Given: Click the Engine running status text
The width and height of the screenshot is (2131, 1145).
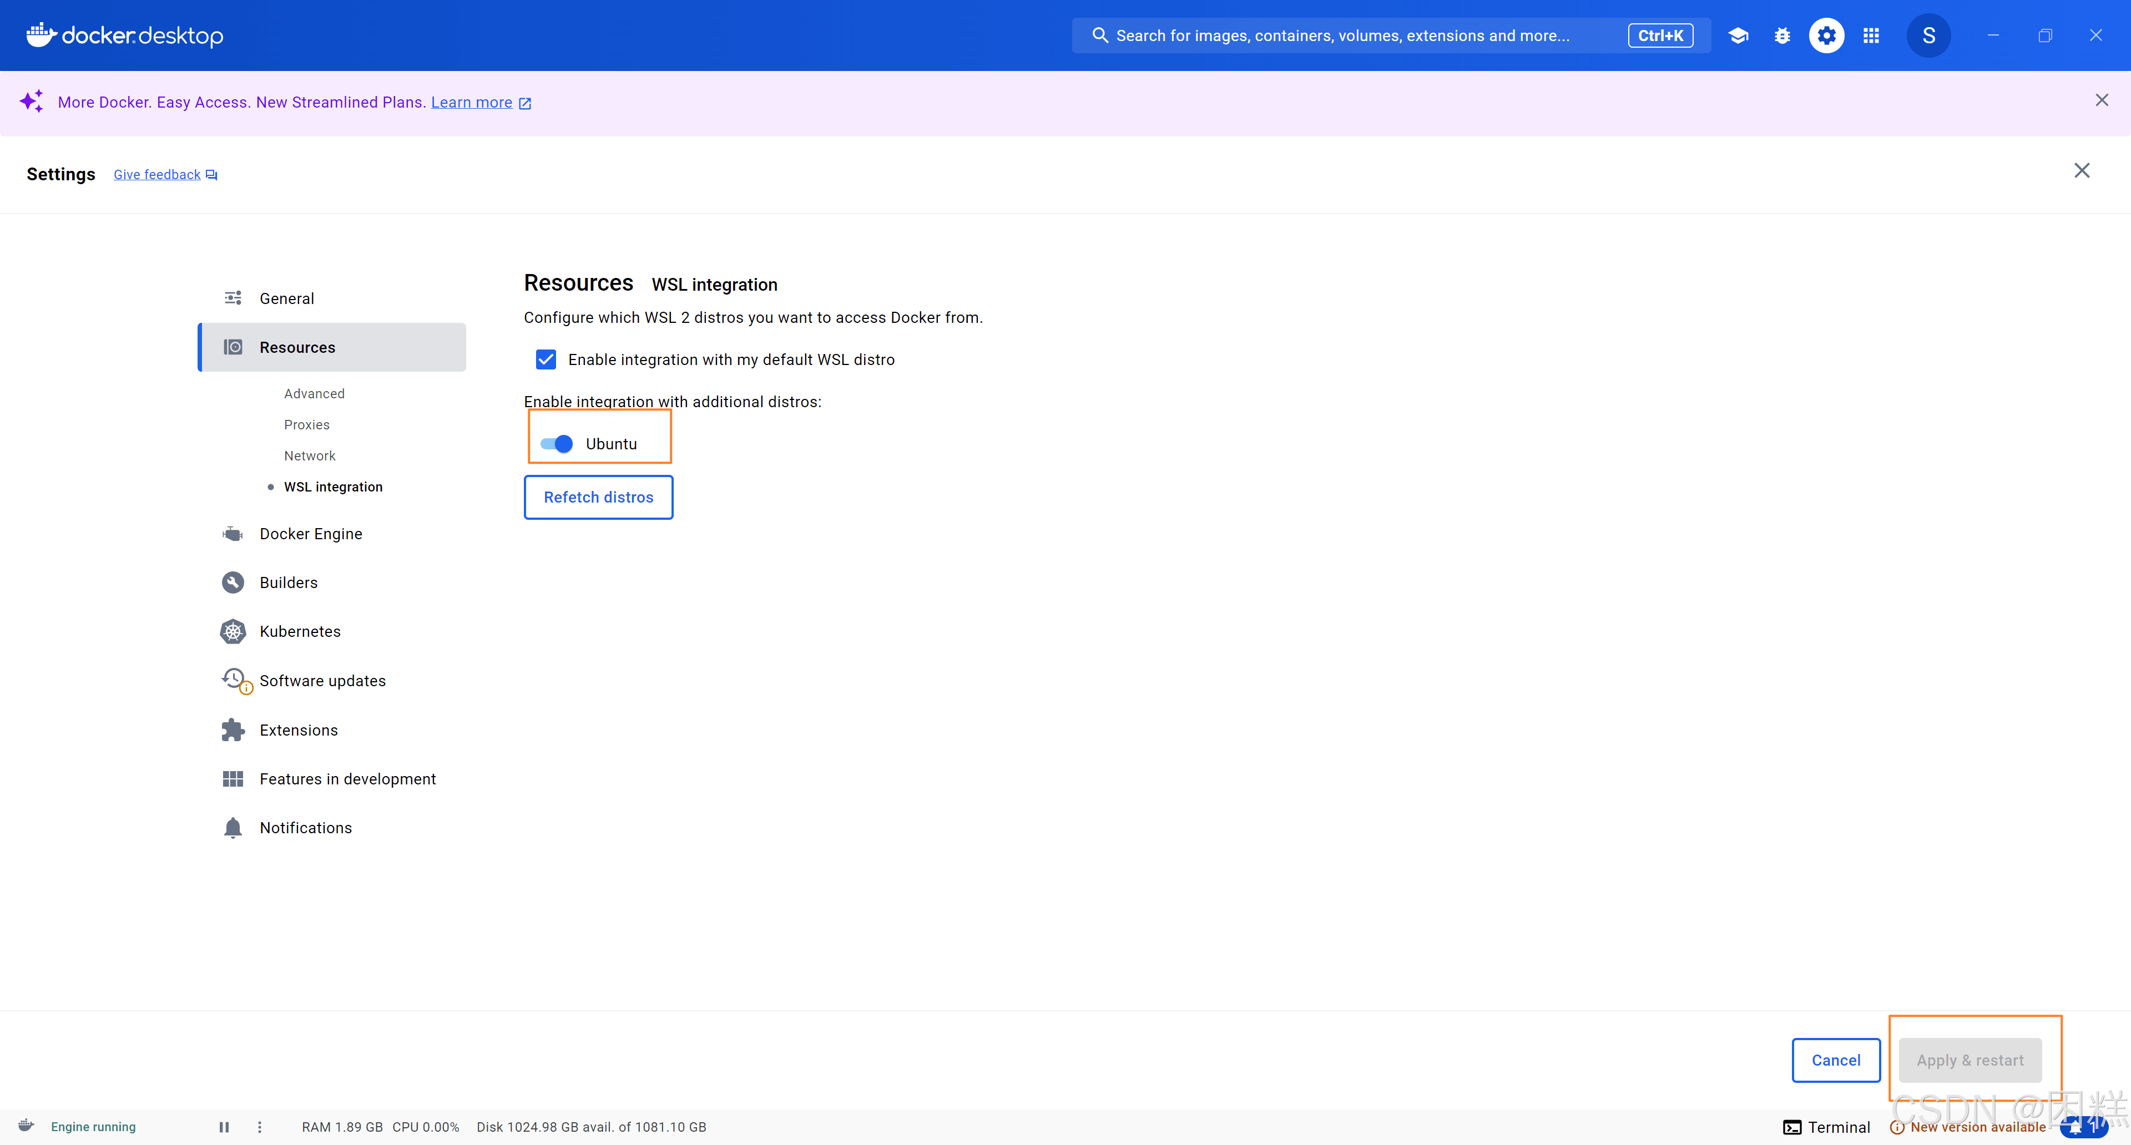Looking at the screenshot, I should coord(93,1127).
